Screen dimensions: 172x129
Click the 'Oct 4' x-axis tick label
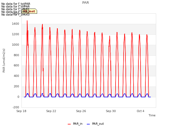tap(141, 111)
